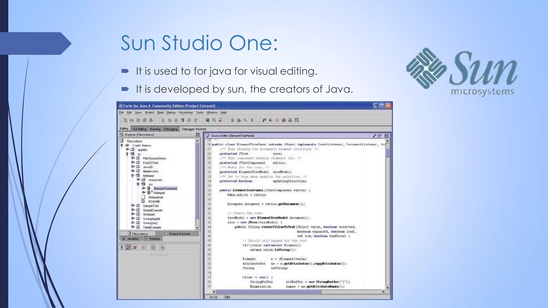The image size is (548, 308).
Task: Click the green Execute play toolbar icon
Action: pos(252,120)
